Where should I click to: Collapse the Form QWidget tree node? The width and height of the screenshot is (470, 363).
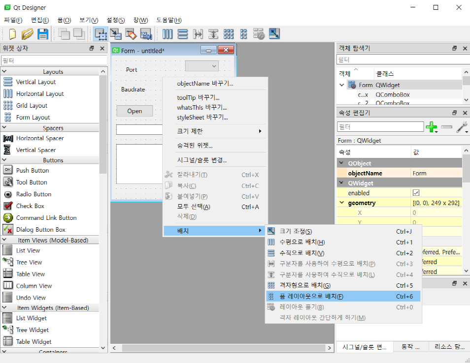[x=342, y=85]
